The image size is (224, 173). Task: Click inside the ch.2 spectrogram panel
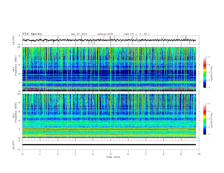click(x=109, y=116)
